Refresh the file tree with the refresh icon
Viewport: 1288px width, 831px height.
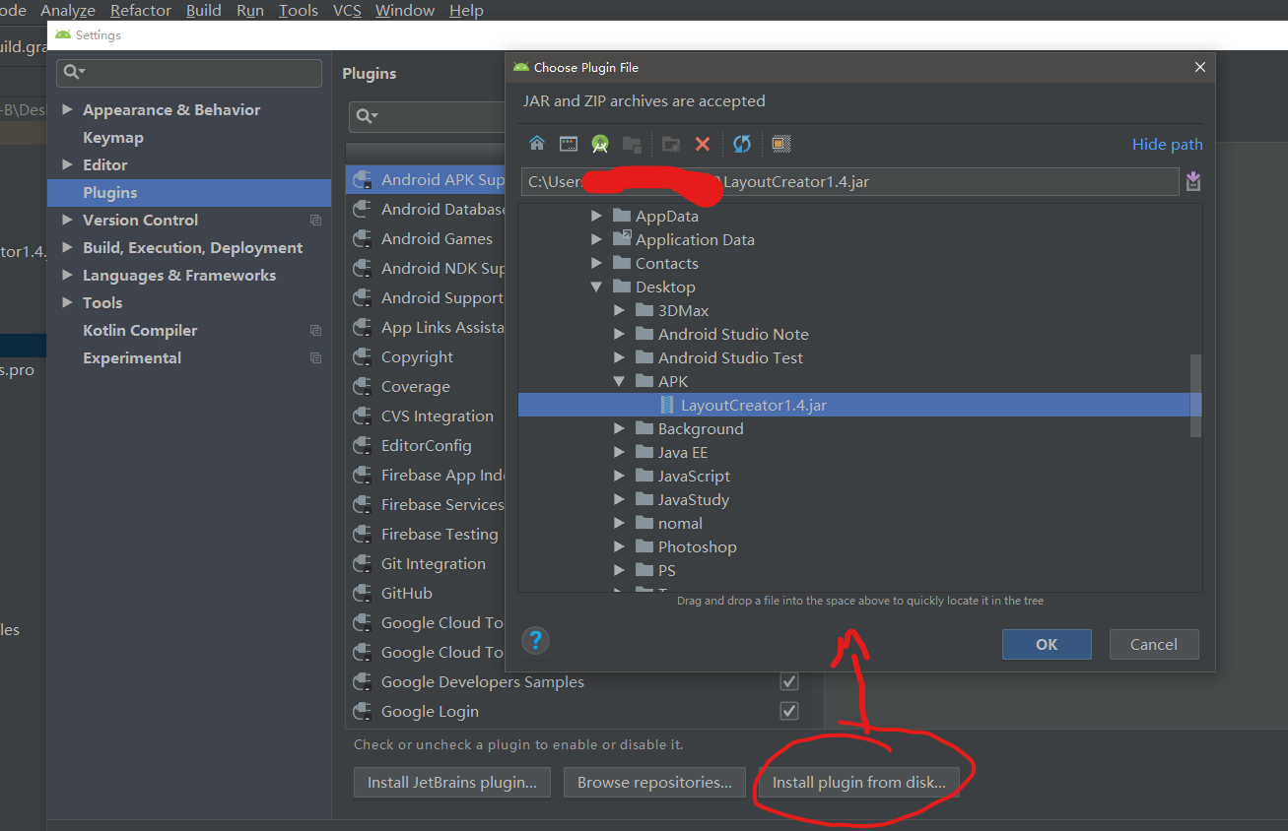tap(741, 143)
